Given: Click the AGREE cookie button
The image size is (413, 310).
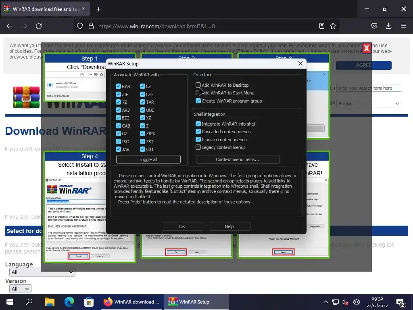Looking at the screenshot, I should pyautogui.click(x=363, y=65).
